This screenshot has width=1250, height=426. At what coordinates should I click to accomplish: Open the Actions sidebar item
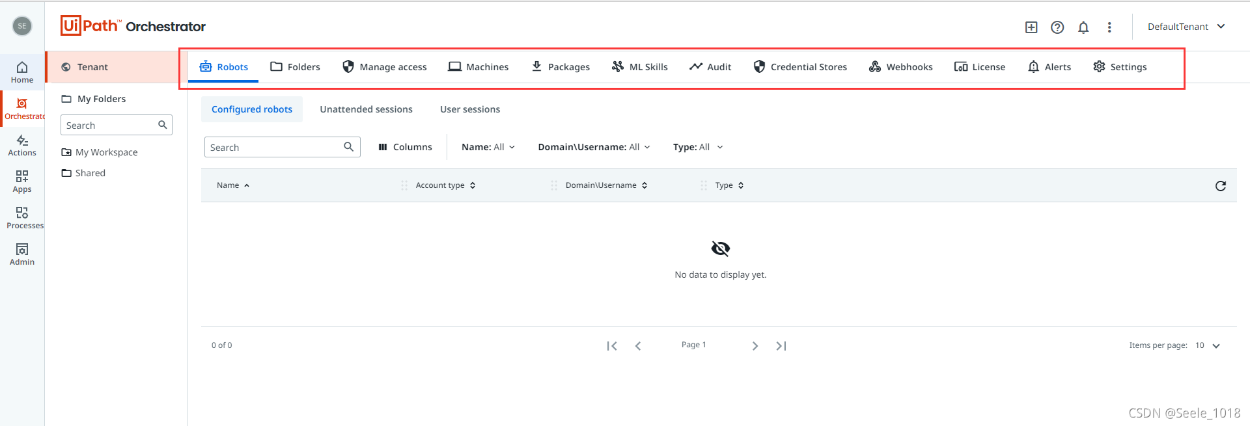(22, 145)
